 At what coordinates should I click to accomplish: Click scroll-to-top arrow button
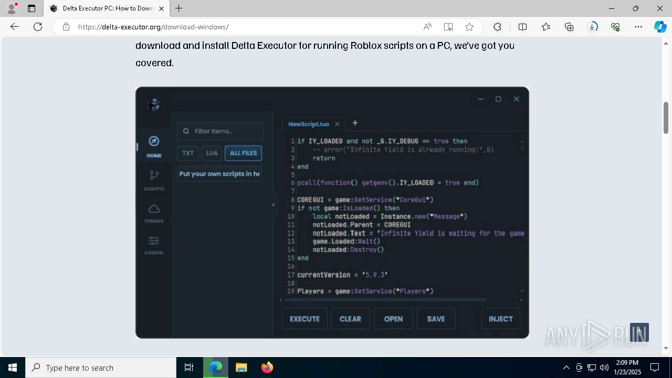(x=639, y=332)
